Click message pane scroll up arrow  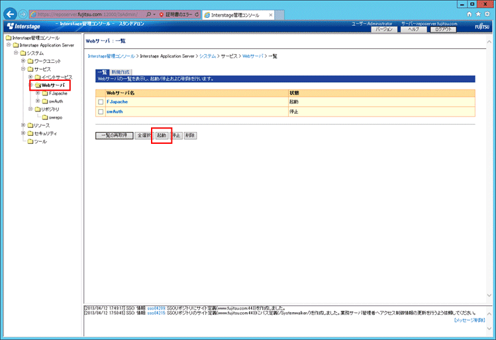point(489,314)
